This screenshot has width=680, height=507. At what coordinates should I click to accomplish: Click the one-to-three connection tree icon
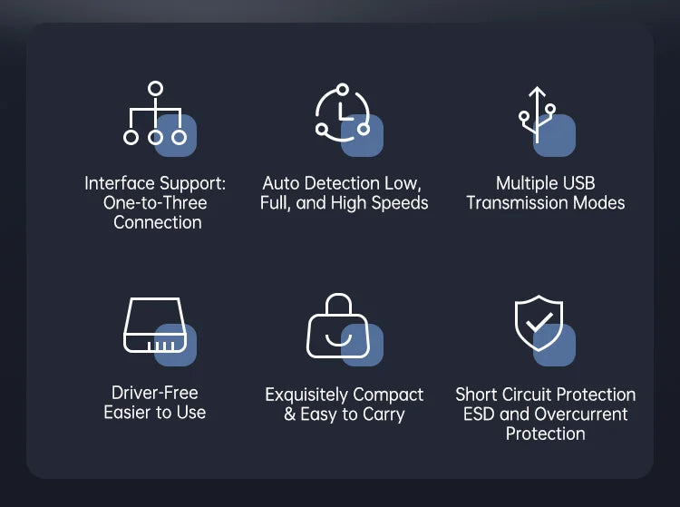point(155,112)
